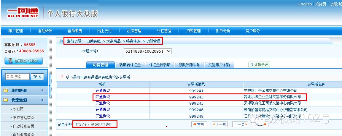Click the 大宗商品 breadcrumb entry

tap(113, 41)
